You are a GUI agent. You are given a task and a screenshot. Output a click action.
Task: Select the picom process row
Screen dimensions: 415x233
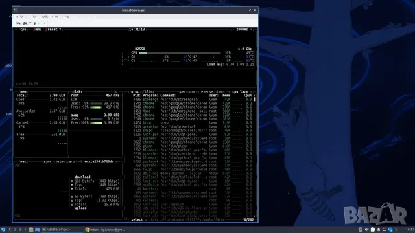tap(193, 146)
